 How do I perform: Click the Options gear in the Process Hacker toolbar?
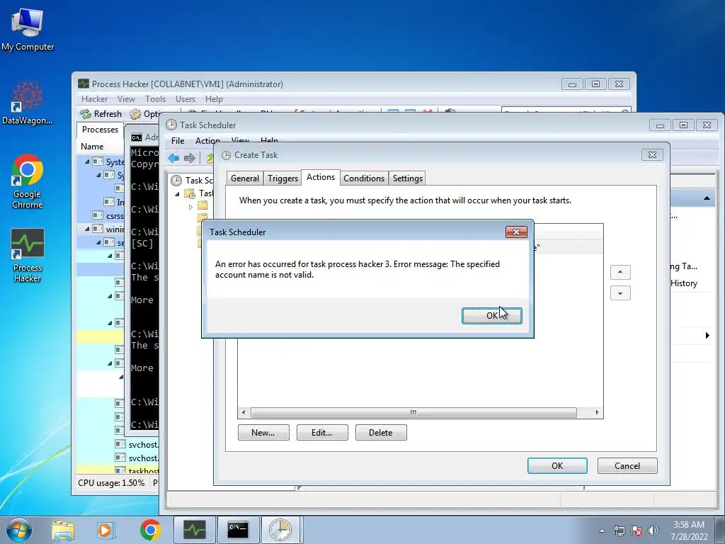(135, 114)
